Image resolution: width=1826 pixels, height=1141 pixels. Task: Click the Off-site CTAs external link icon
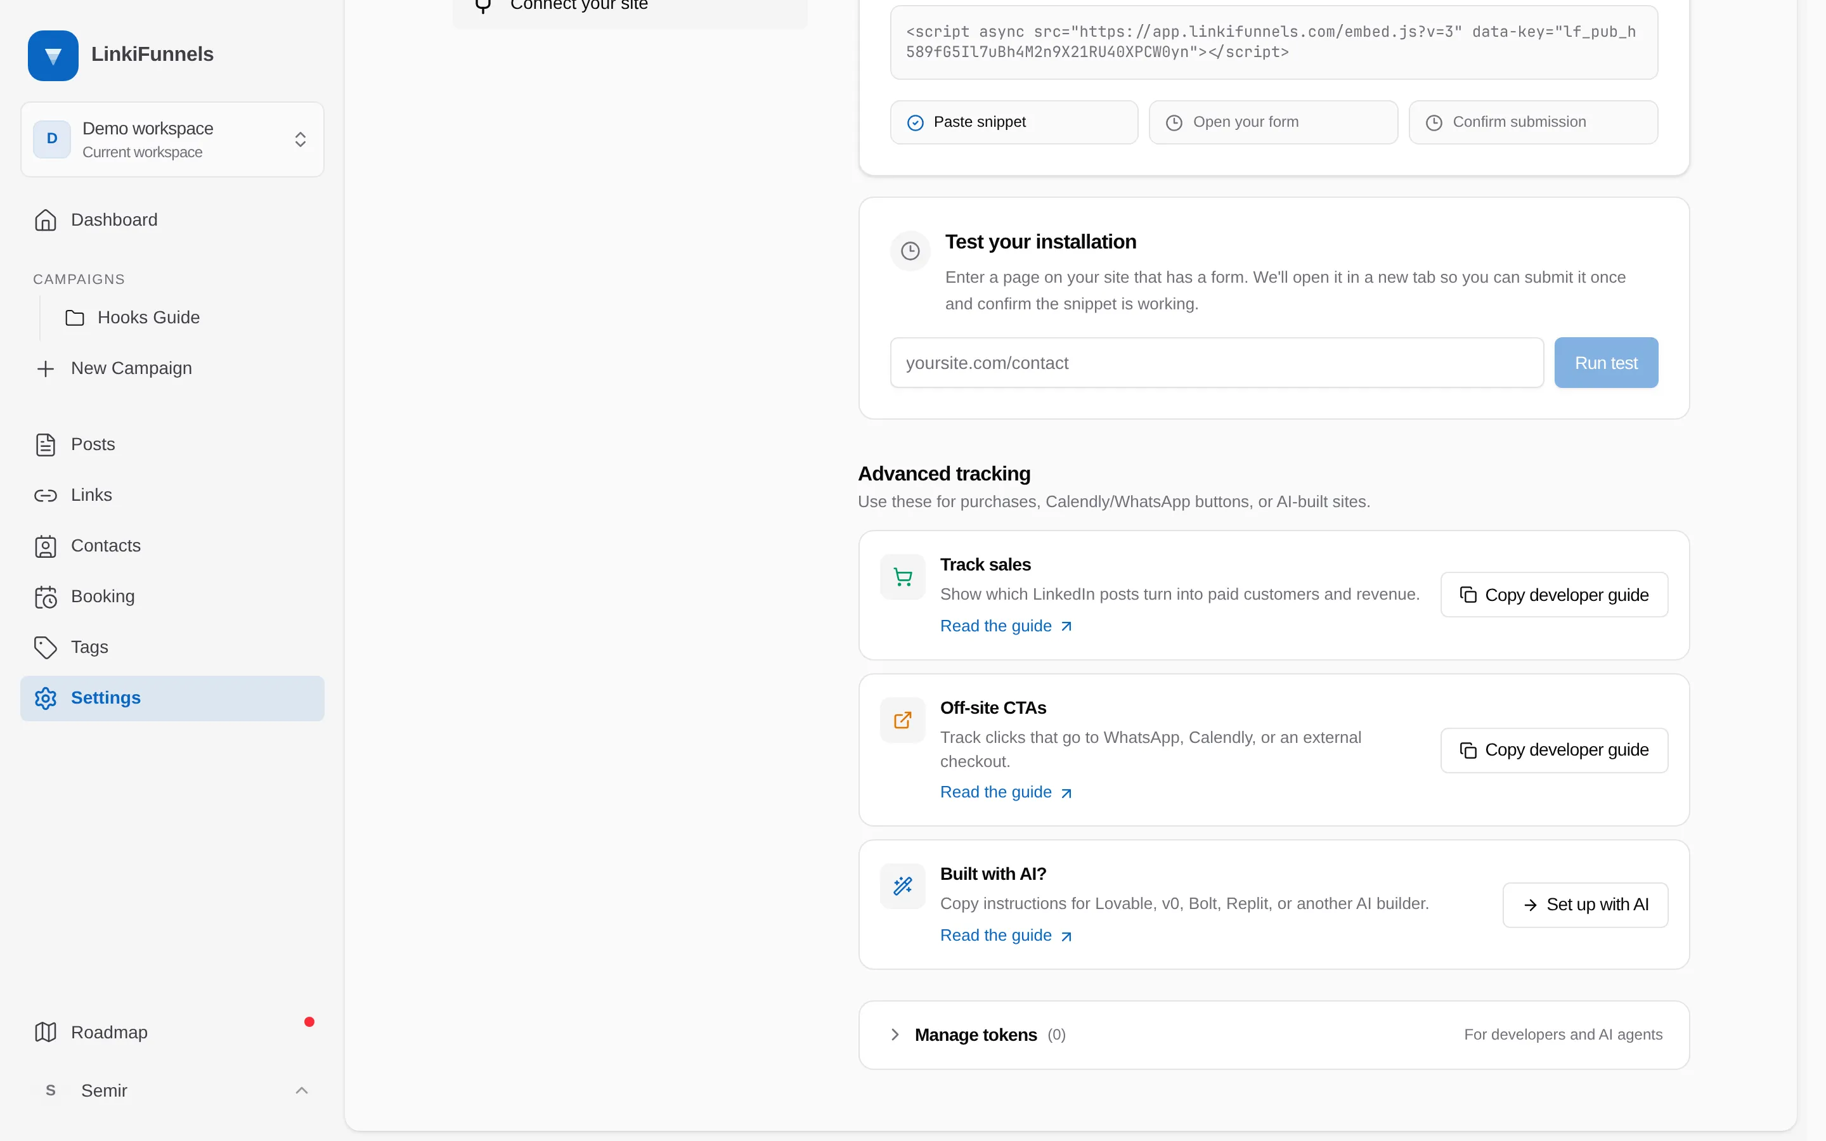(x=902, y=721)
